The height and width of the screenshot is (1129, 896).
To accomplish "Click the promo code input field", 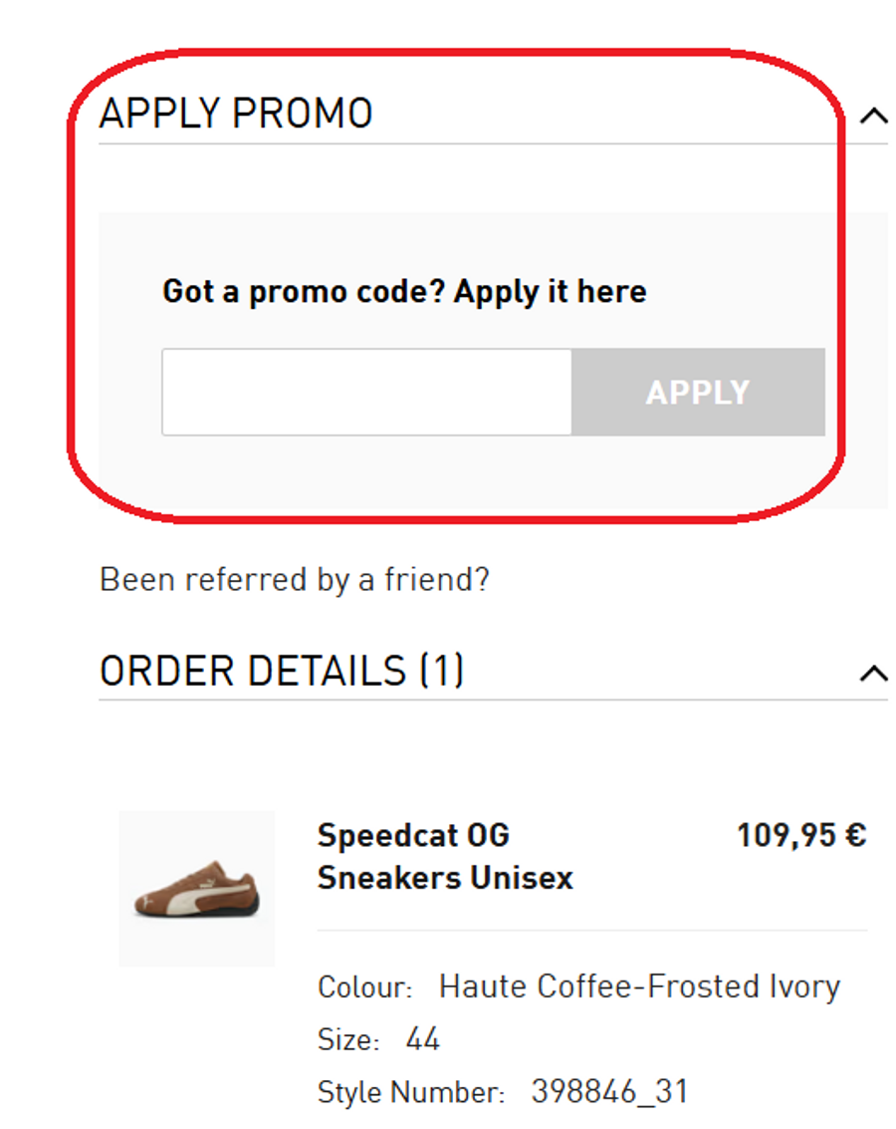I will click(x=366, y=392).
